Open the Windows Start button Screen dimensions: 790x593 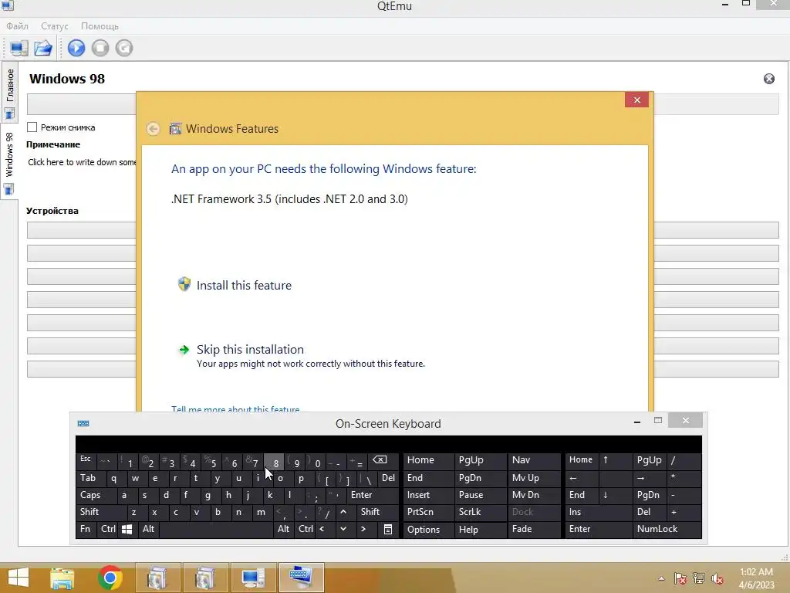pos(19,578)
